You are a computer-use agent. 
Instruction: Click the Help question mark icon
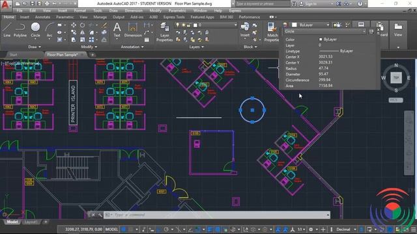pyautogui.click(x=360, y=4)
